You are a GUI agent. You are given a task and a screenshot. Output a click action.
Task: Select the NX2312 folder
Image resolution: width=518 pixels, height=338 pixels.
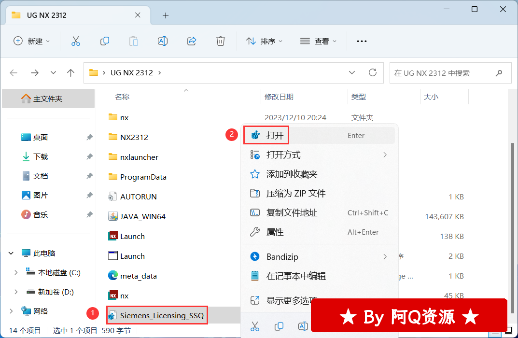click(x=128, y=137)
